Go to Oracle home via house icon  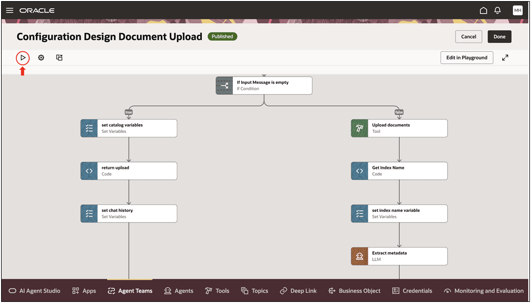point(484,10)
